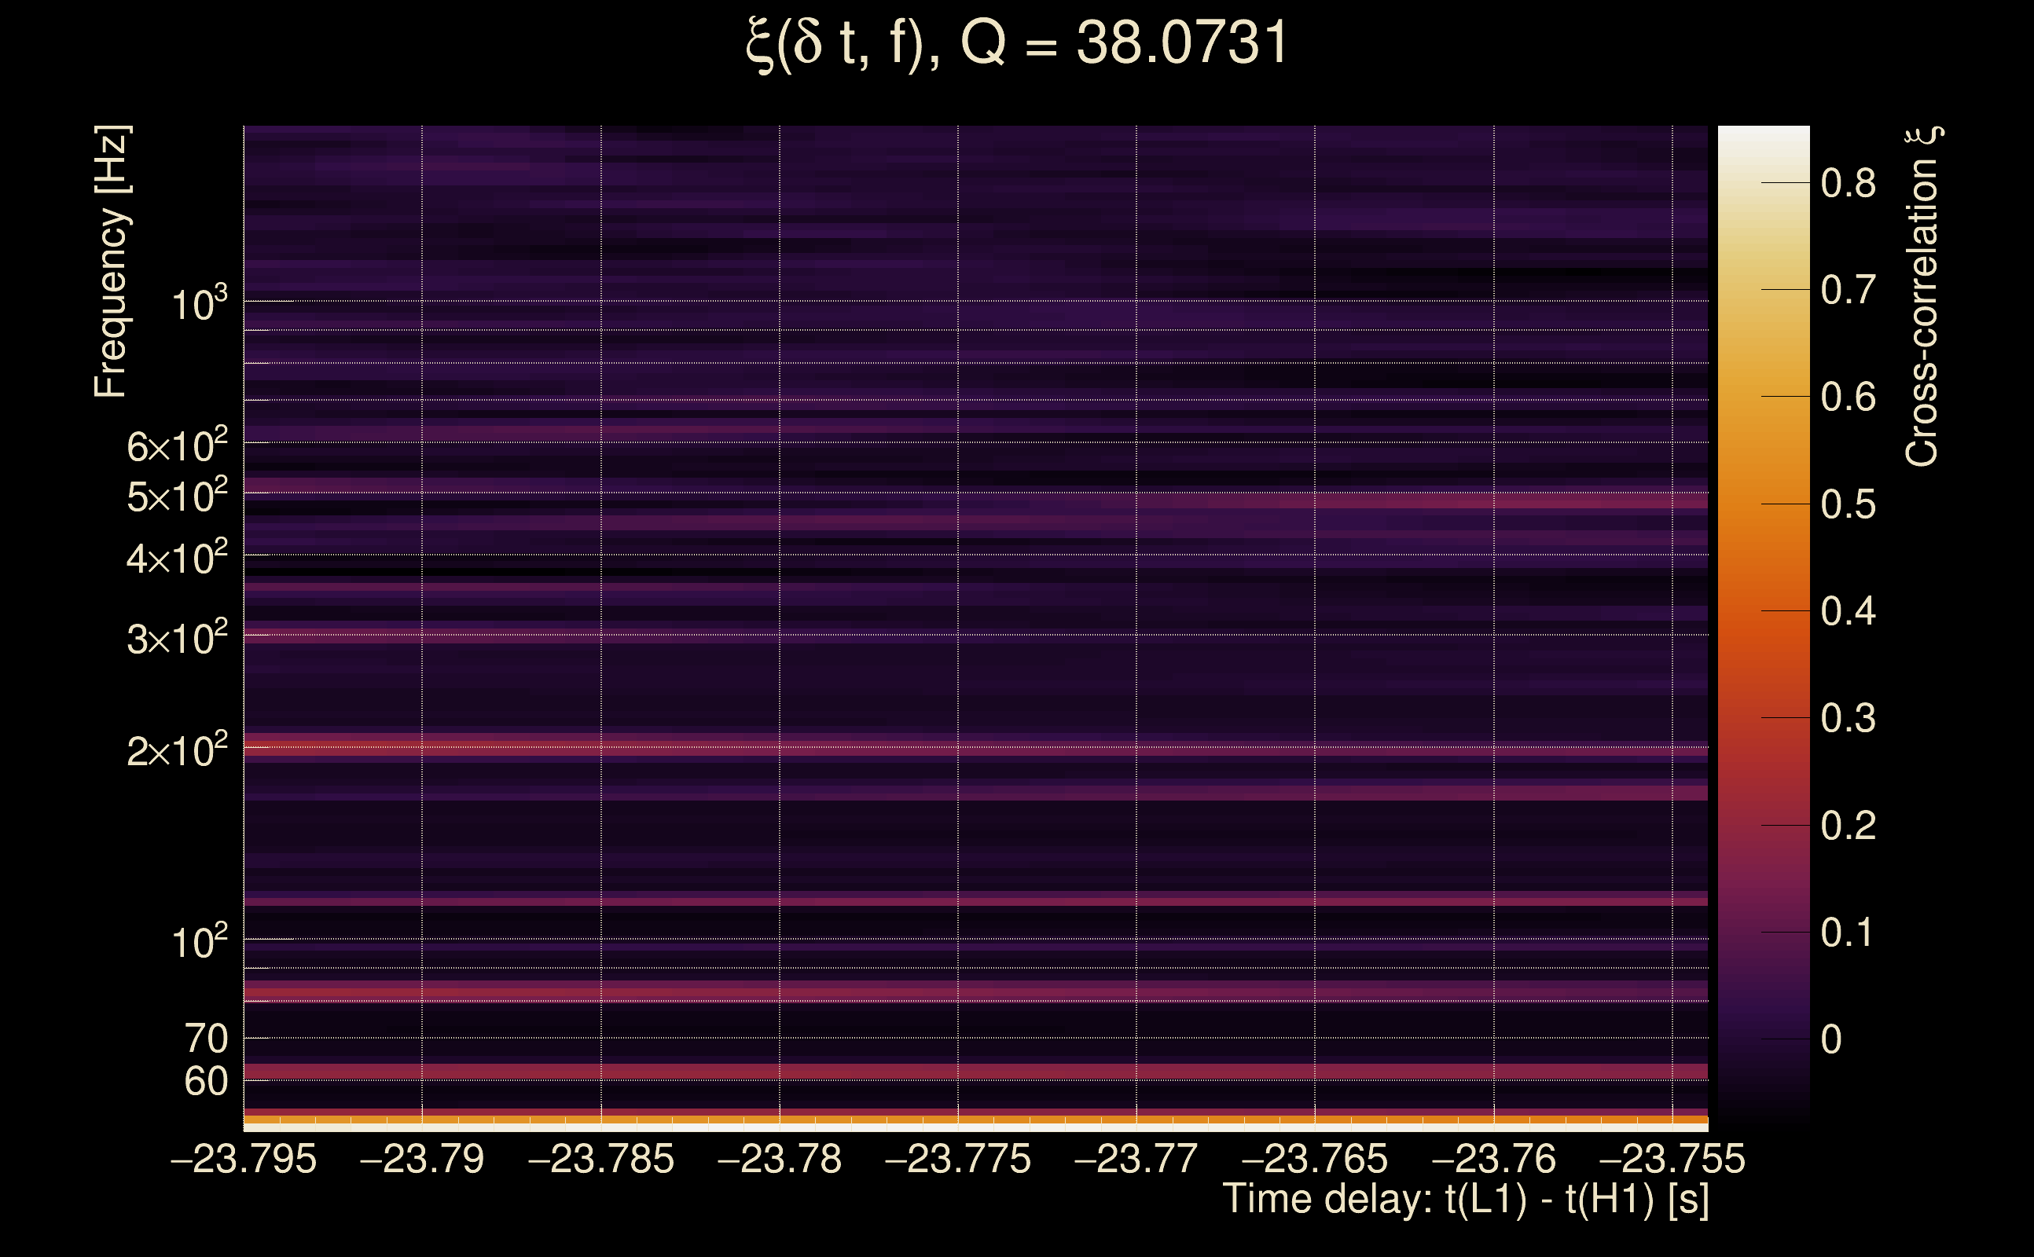Click the 70 Hz frequency tick label
Viewport: 2034px width, 1257px height.
(205, 1039)
